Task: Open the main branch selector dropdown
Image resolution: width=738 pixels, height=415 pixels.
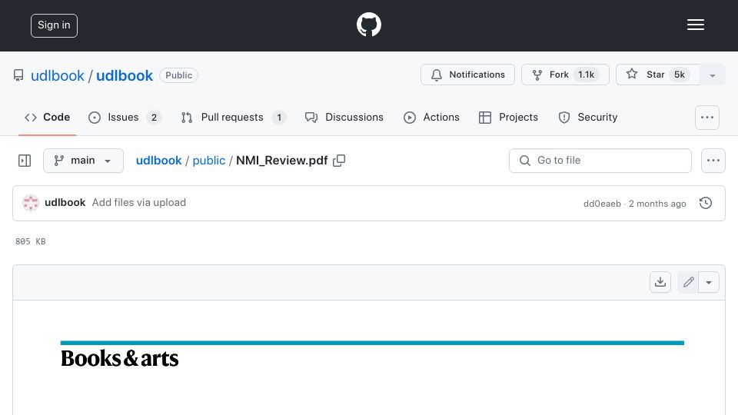Action: click(83, 161)
